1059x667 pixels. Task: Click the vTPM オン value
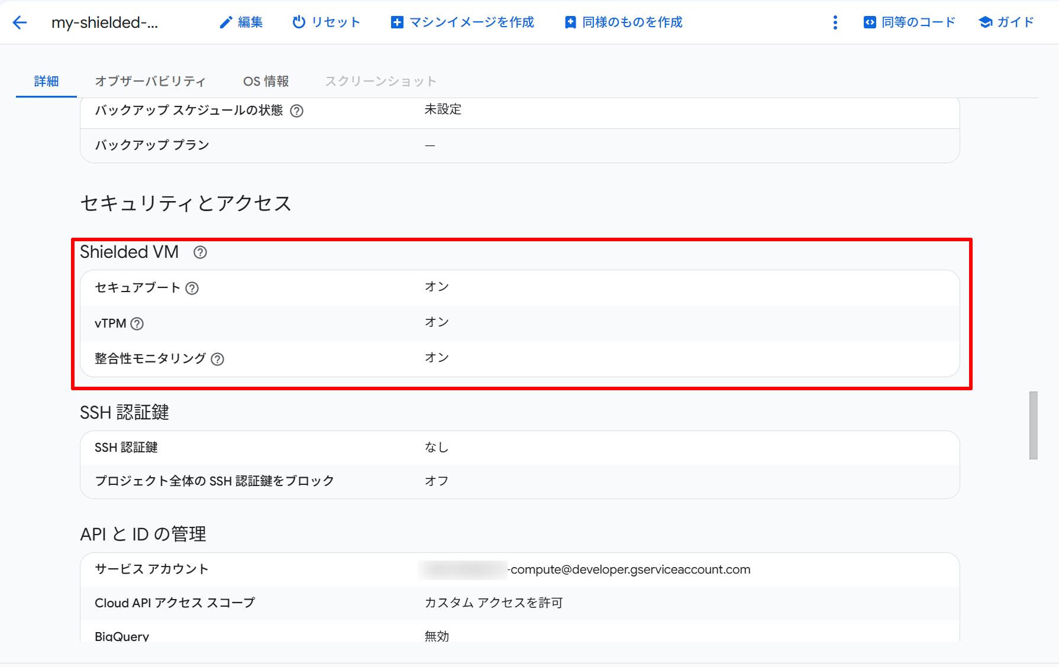point(437,322)
